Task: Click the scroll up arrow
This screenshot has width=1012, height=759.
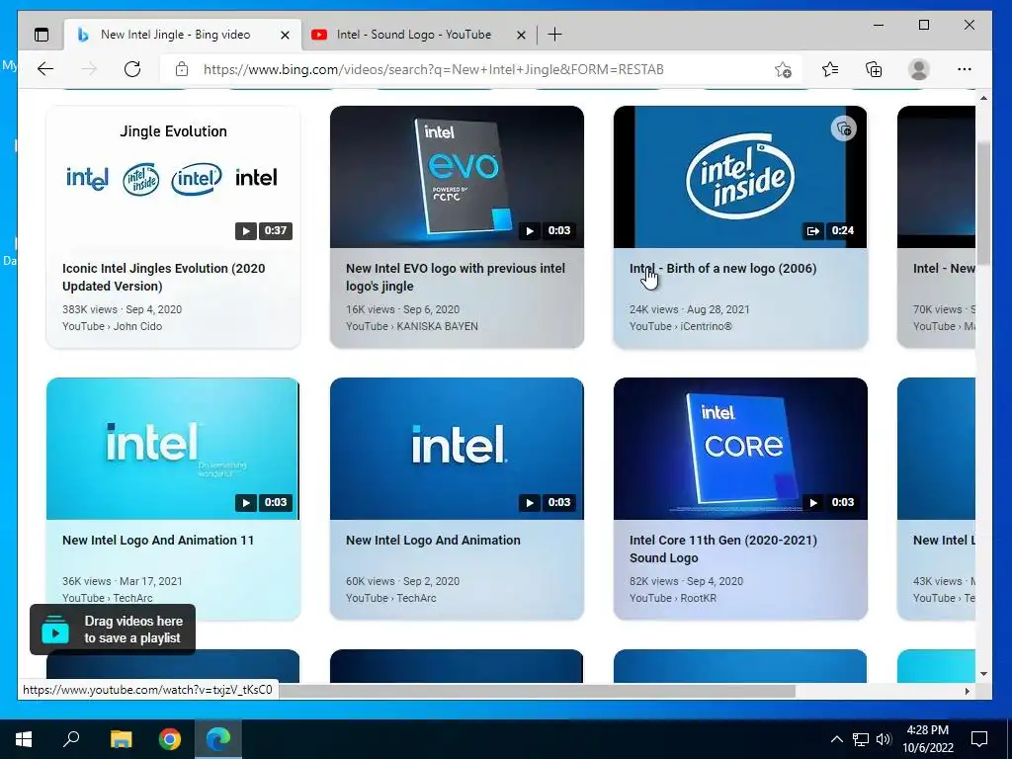Action: (x=983, y=98)
